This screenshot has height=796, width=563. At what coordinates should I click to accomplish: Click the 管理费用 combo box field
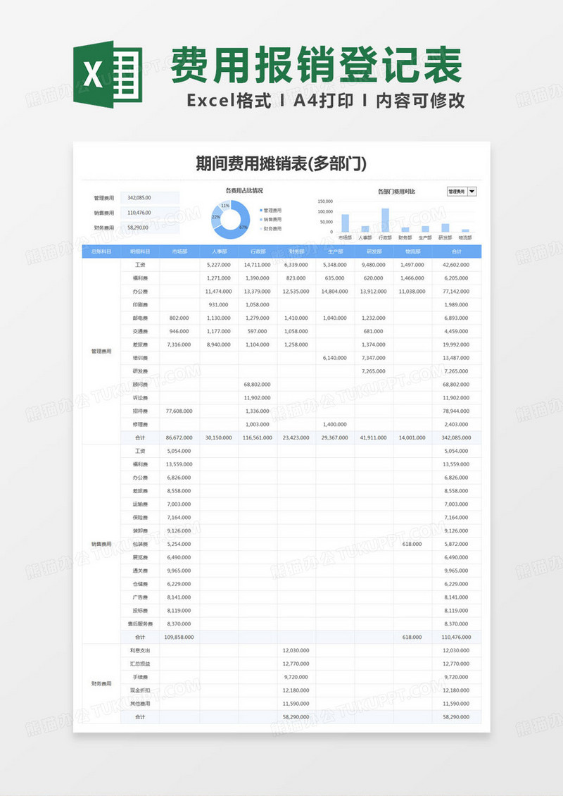tap(456, 191)
